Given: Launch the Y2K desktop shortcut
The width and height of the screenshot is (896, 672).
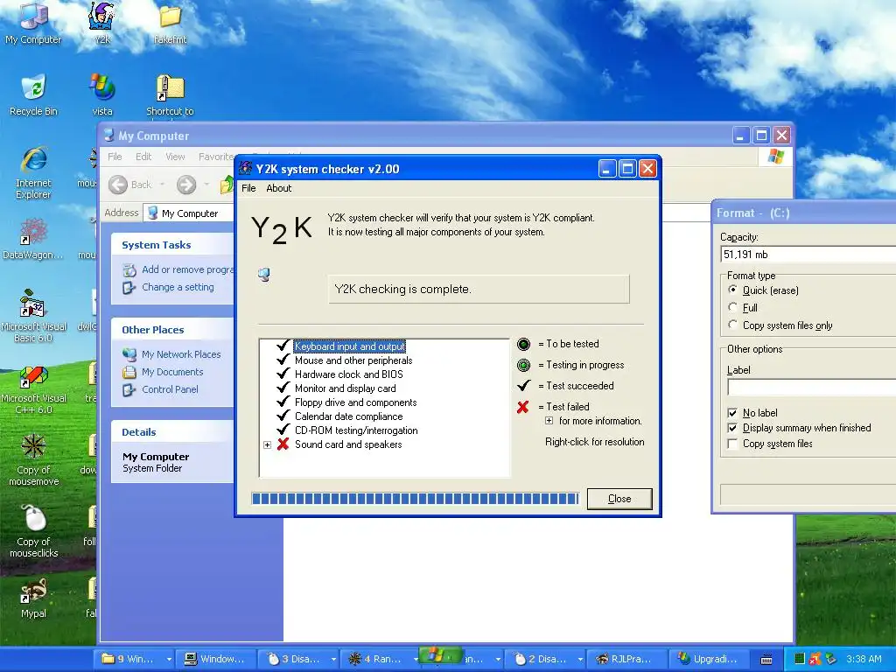Looking at the screenshot, I should (102, 23).
